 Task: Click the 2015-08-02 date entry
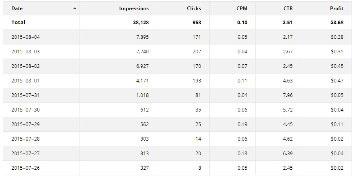[26, 66]
